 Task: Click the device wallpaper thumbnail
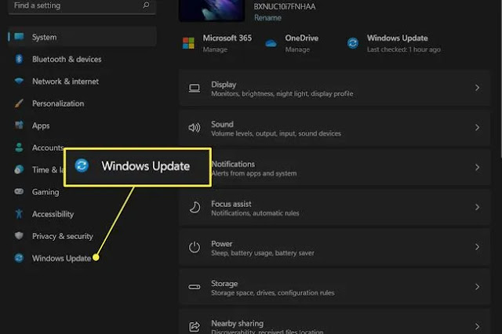click(x=212, y=10)
